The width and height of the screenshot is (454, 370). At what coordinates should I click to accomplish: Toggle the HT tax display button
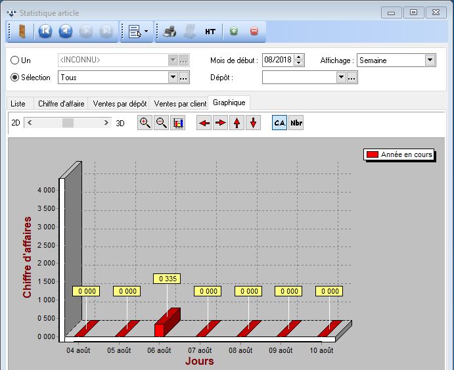click(210, 31)
